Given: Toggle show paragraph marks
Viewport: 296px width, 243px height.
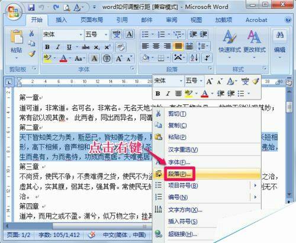Looking at the screenshot, I should pyautogui.click(x=207, y=58).
